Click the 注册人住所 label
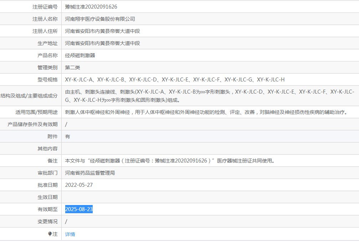The image size is (359, 245). 45,31
